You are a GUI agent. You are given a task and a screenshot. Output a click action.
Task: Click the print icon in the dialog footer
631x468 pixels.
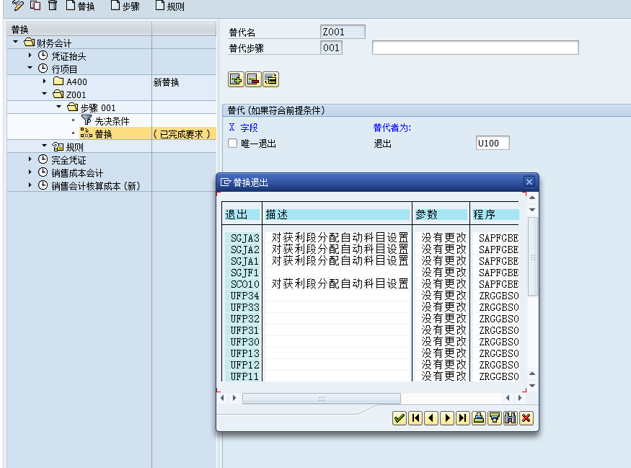click(478, 418)
